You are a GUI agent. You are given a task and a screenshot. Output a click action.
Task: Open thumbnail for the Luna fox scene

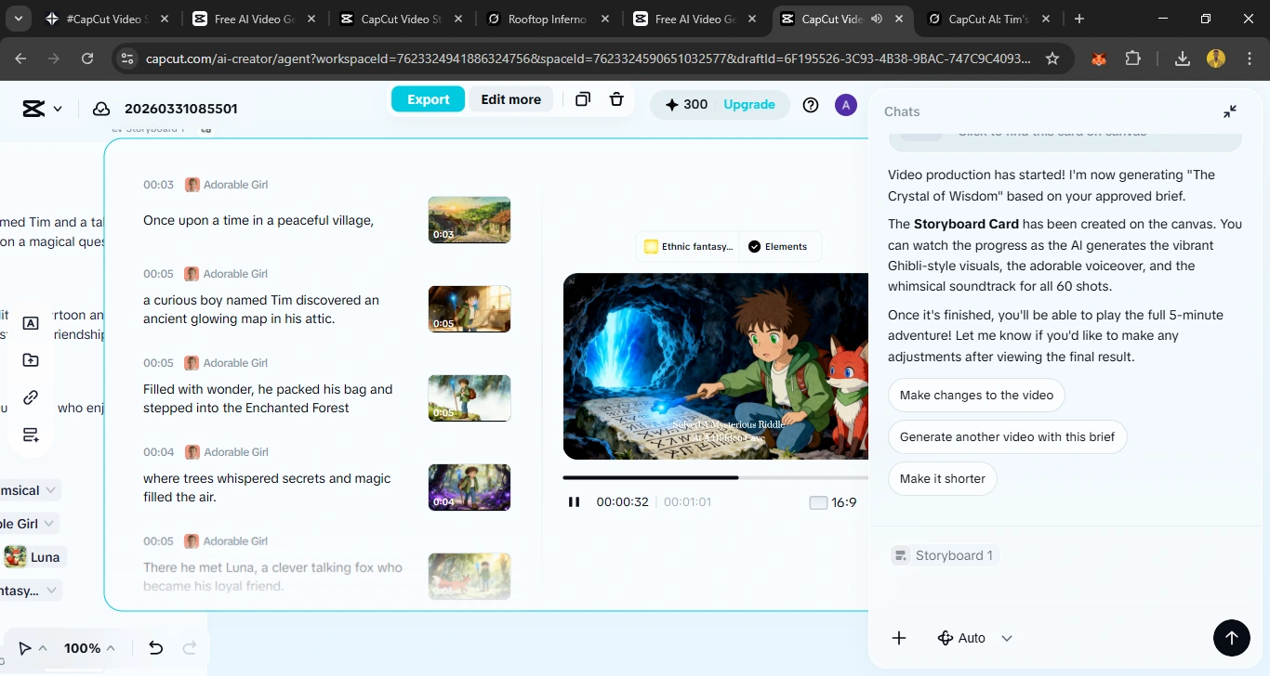(x=470, y=577)
